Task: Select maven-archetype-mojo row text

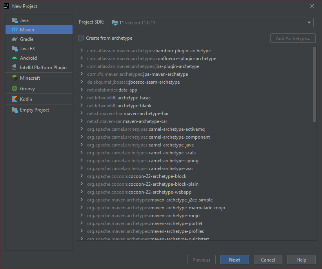Action: tap(143, 216)
